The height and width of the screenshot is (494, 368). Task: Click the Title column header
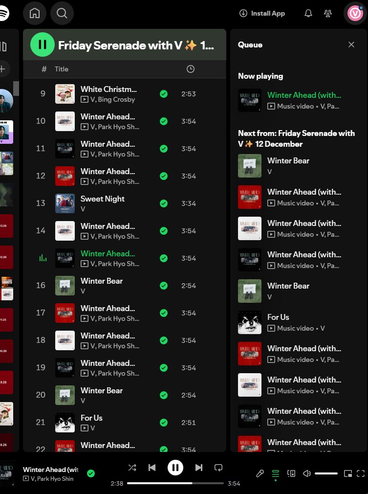point(62,69)
